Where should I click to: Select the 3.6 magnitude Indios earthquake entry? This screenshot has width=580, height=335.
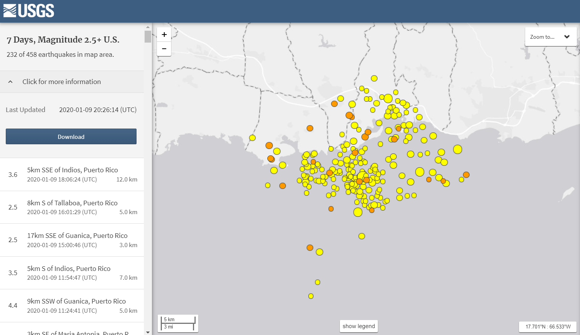pos(72,175)
